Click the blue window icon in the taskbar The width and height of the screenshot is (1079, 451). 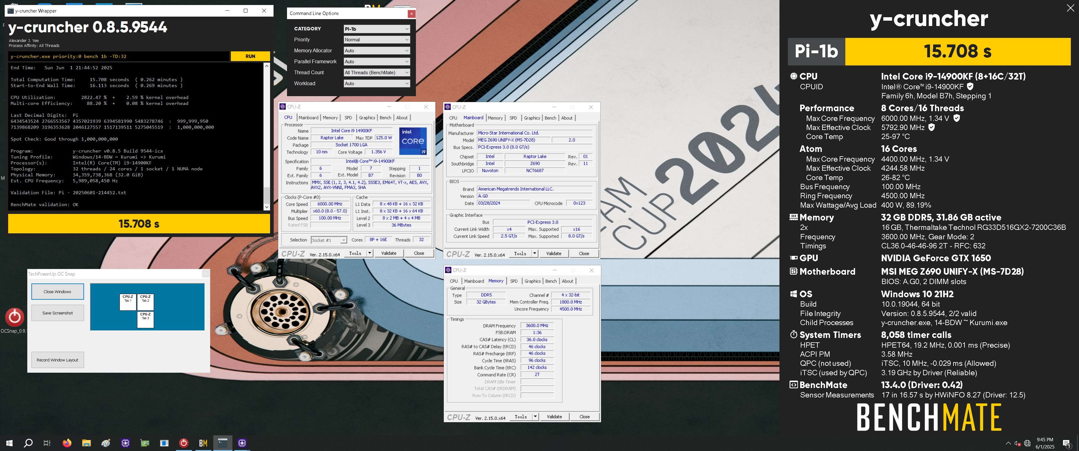click(164, 443)
